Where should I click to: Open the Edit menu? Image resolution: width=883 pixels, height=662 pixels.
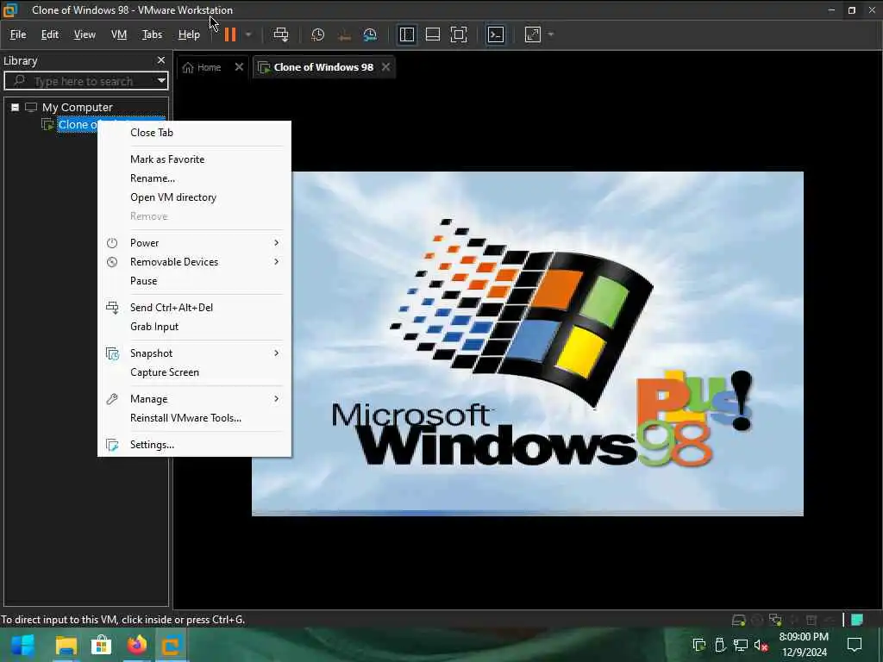point(49,34)
